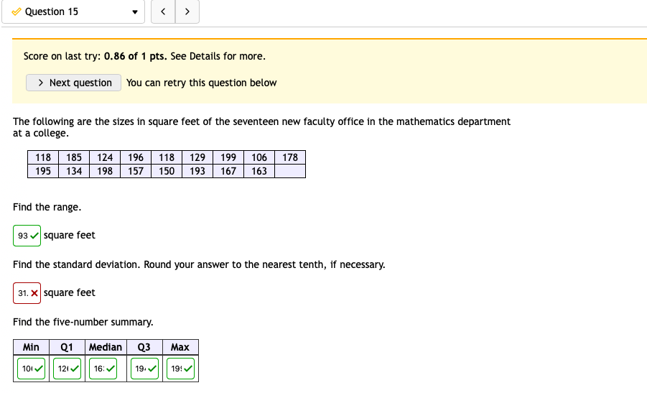Viewport: 647px width, 393px height.
Task: Click the data cell containing 167
Action: [x=228, y=171]
